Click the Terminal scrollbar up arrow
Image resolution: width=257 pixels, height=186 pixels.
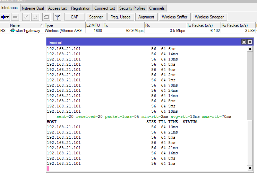pos(250,49)
